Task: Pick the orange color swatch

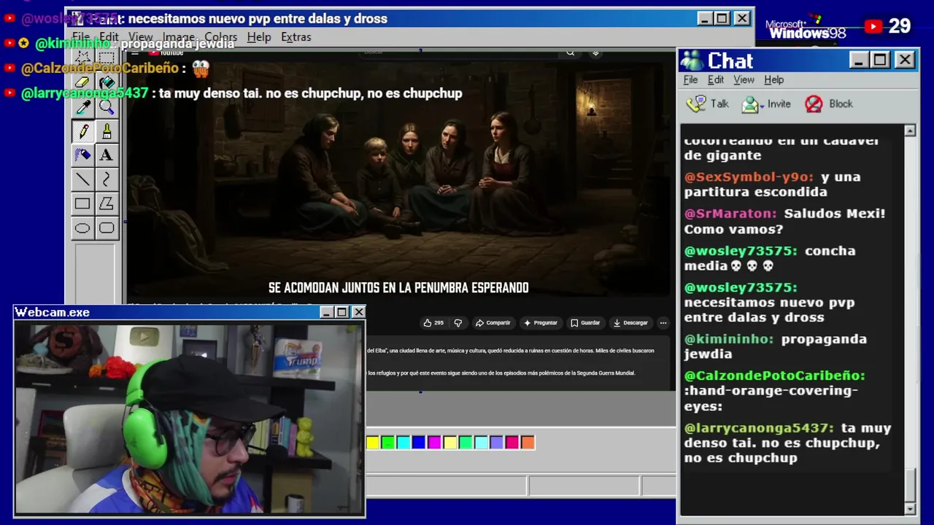Action: pyautogui.click(x=528, y=442)
